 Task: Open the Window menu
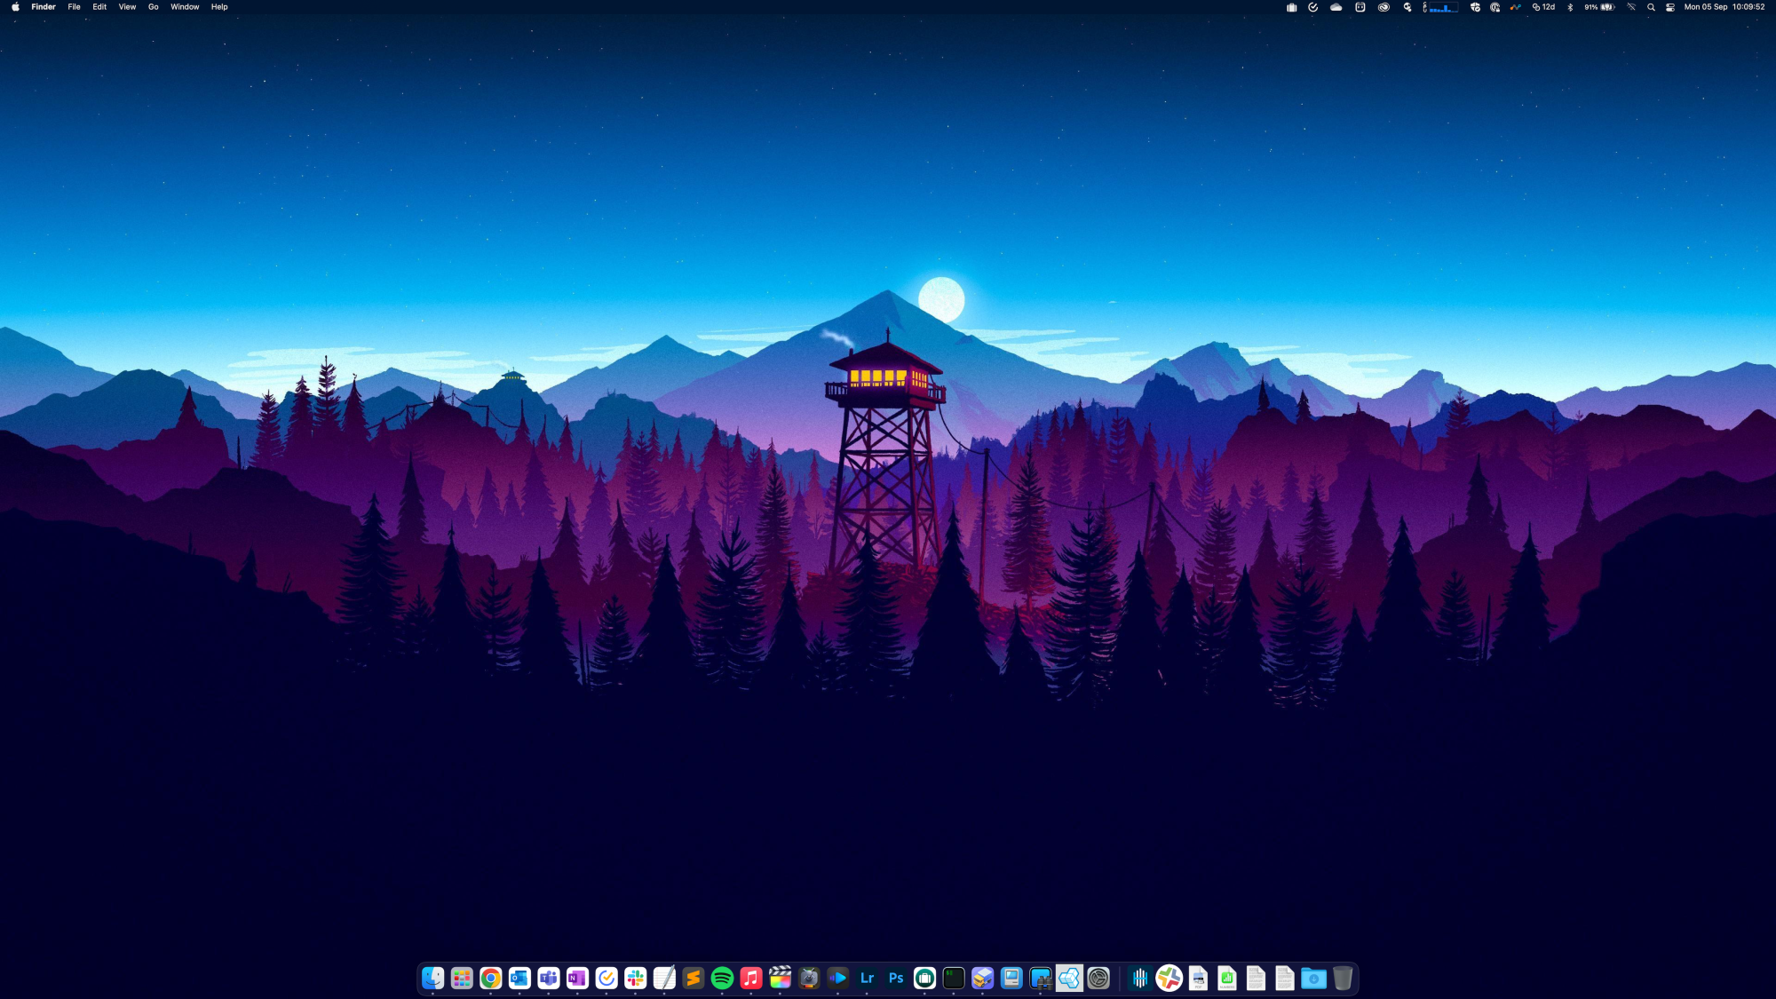click(185, 7)
